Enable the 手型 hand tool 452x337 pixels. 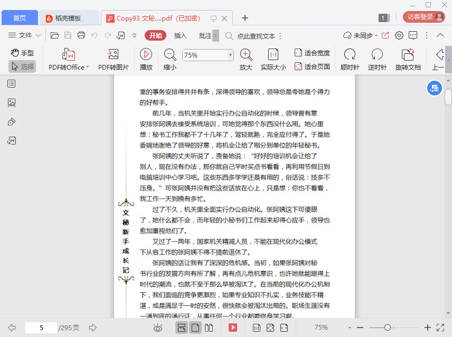[x=22, y=53]
